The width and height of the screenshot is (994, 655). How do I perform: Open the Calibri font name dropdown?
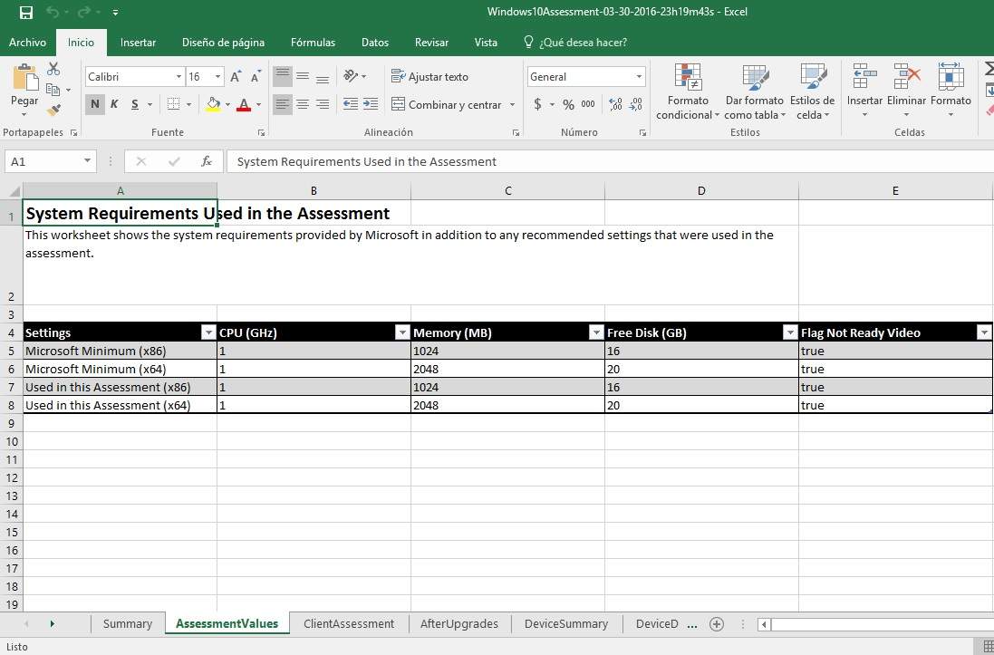(x=179, y=77)
